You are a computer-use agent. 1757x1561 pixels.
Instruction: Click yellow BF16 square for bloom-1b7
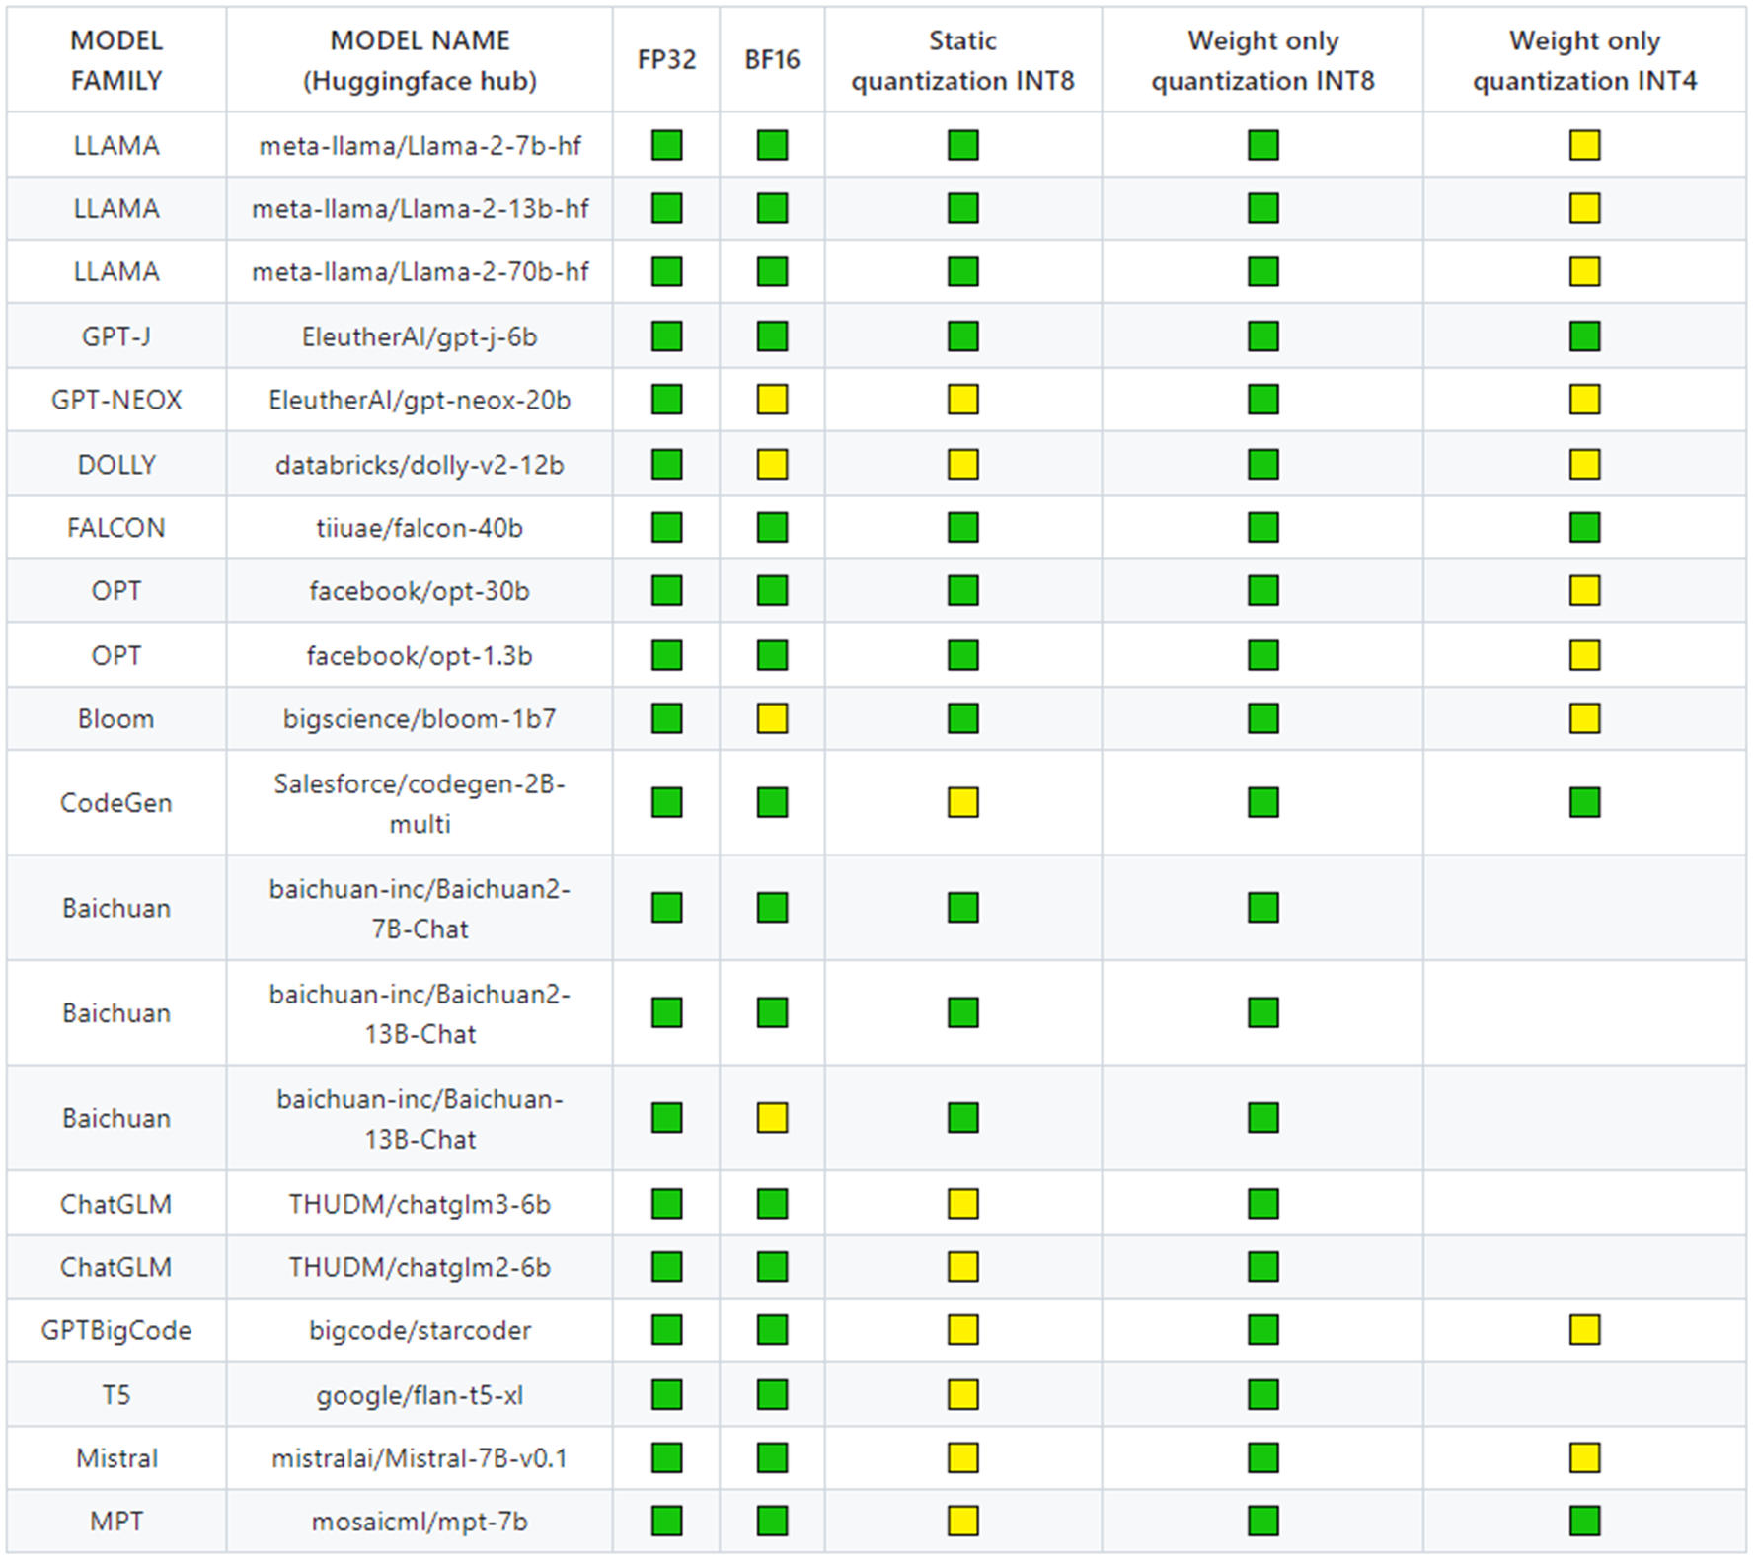(772, 718)
